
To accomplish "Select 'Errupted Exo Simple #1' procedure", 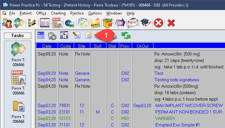I will point(178,125).
